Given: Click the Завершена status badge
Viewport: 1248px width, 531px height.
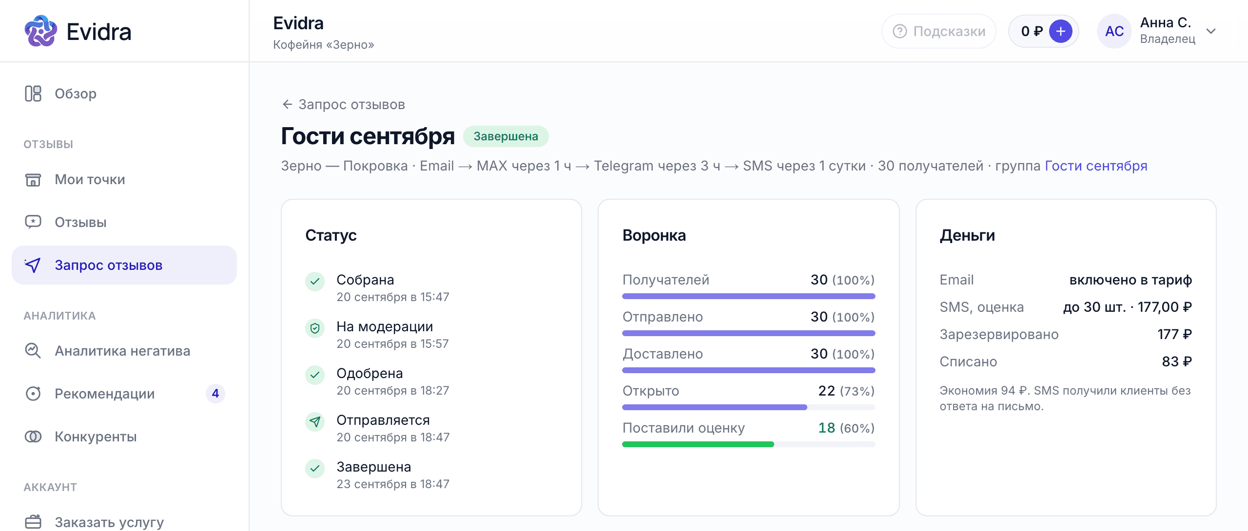Looking at the screenshot, I should pos(506,136).
